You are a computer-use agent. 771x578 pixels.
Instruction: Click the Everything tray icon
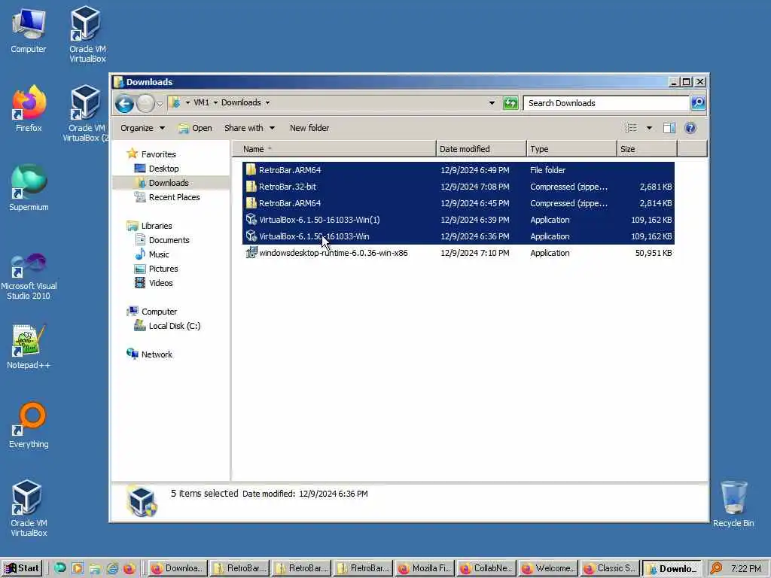tap(717, 568)
